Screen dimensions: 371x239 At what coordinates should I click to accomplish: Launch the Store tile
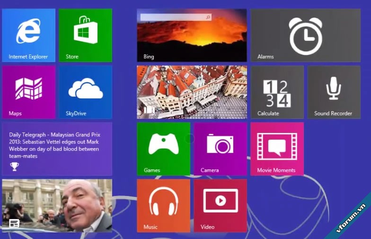(x=85, y=35)
